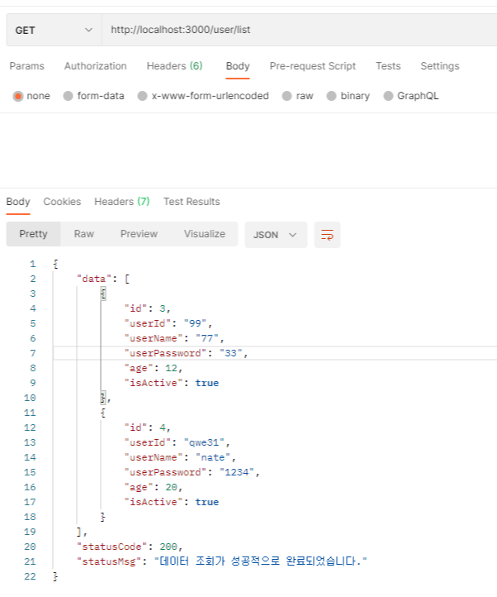
Task: Click the "age": 12 value
Action: pyautogui.click(x=171, y=368)
